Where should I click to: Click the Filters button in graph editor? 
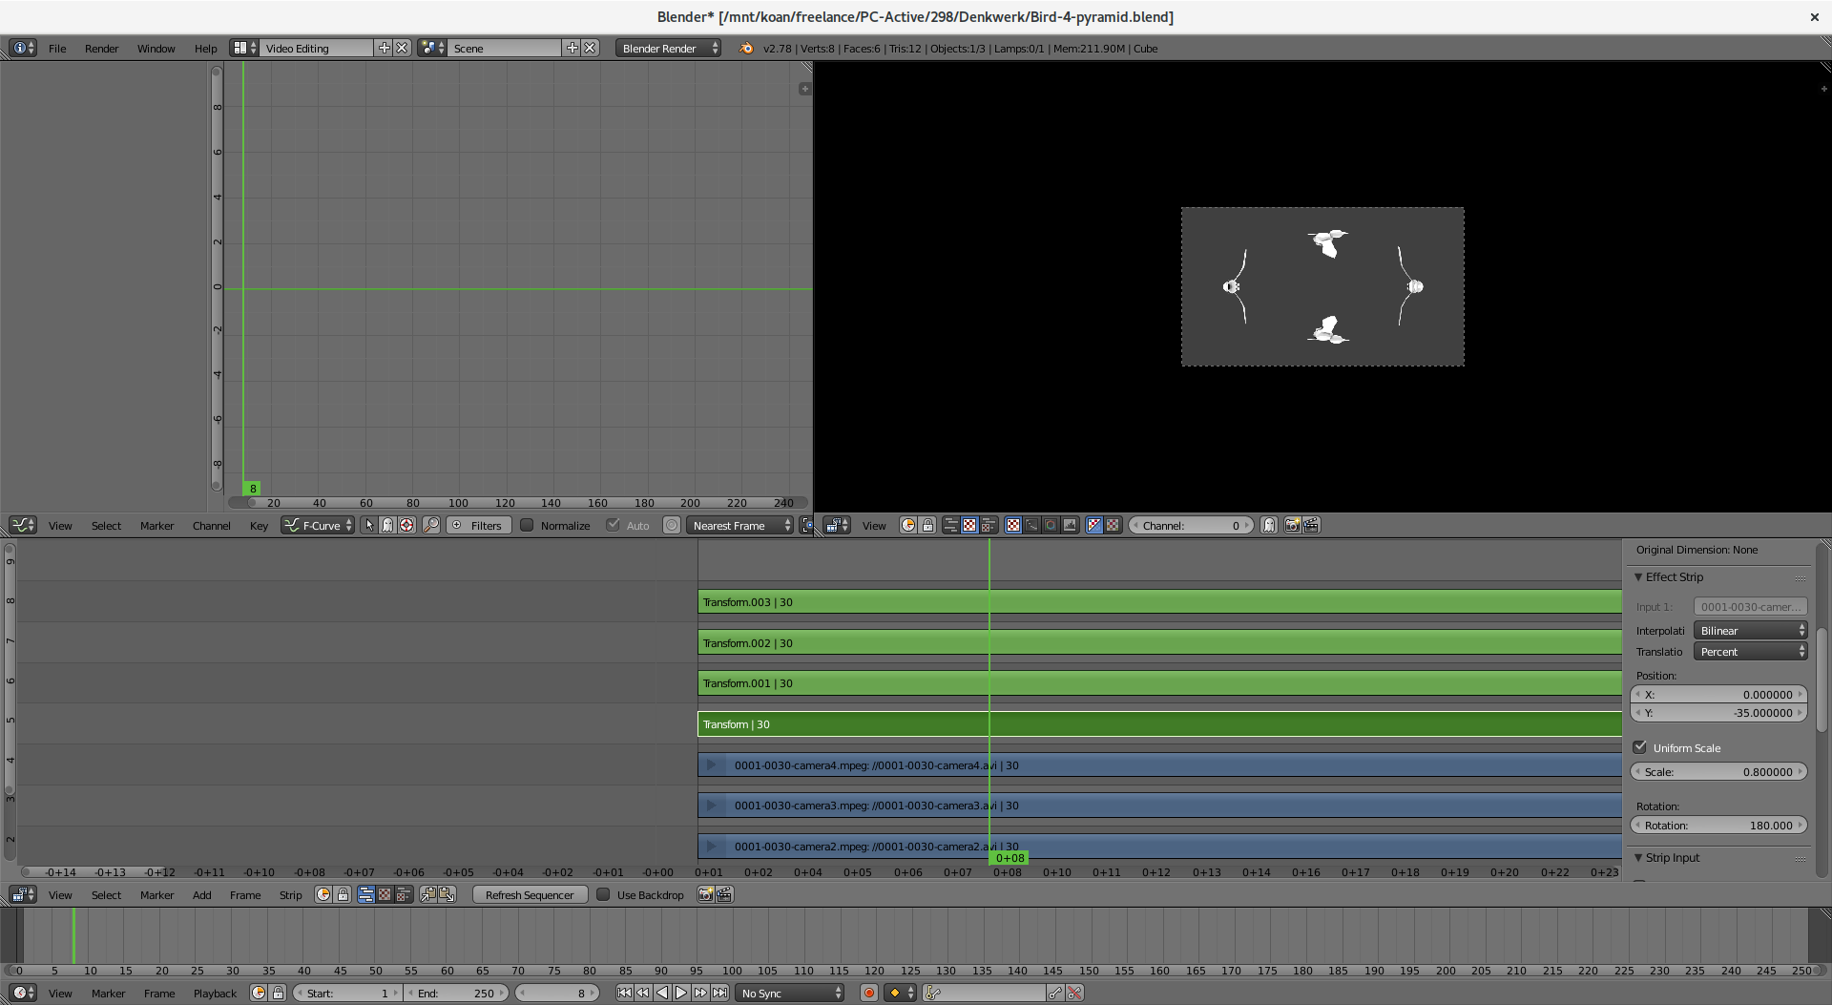478,525
